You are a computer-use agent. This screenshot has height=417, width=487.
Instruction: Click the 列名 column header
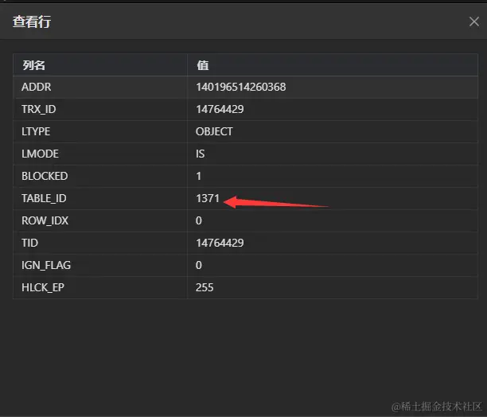pyautogui.click(x=100, y=65)
